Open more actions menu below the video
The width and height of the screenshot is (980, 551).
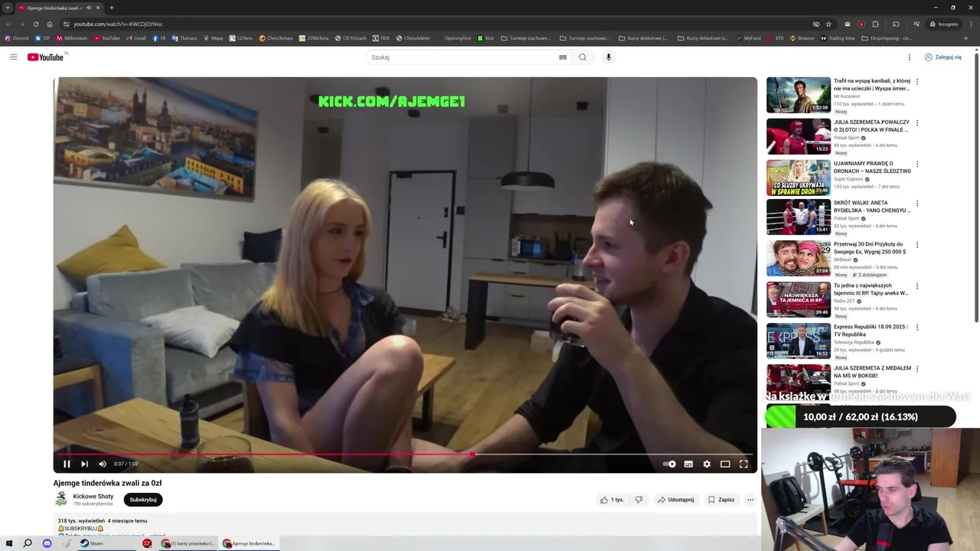750,500
